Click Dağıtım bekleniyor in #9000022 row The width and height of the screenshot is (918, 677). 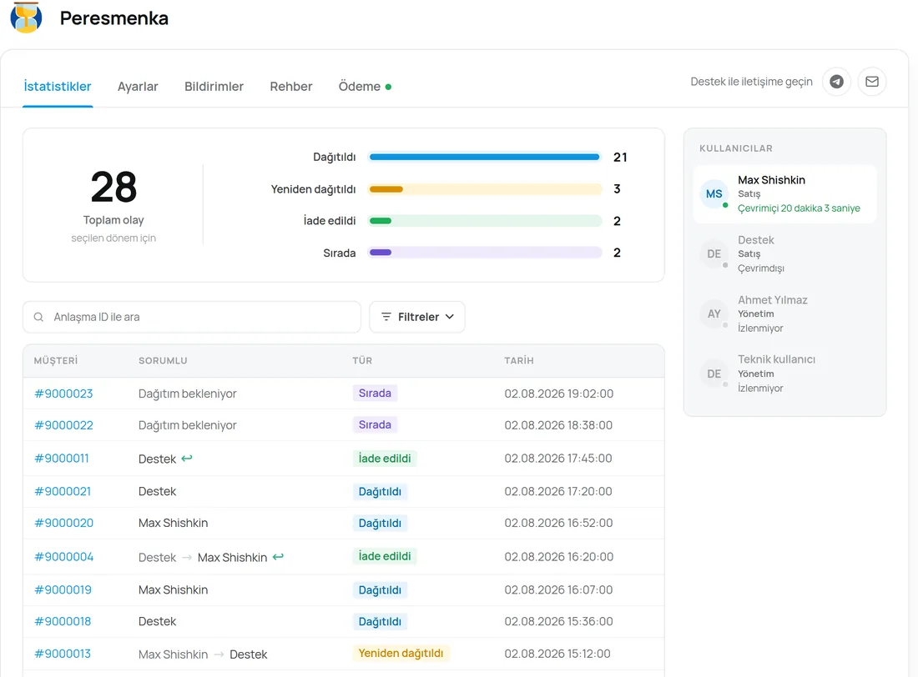(x=187, y=425)
